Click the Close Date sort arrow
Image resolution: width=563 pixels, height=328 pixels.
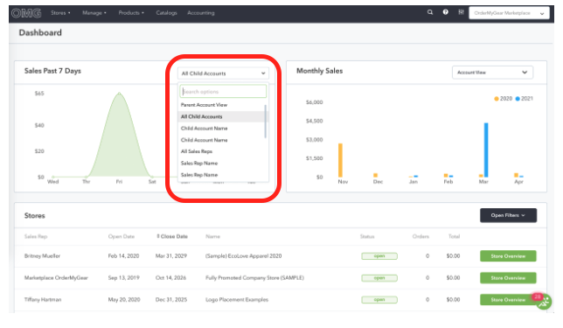pyautogui.click(x=158, y=236)
